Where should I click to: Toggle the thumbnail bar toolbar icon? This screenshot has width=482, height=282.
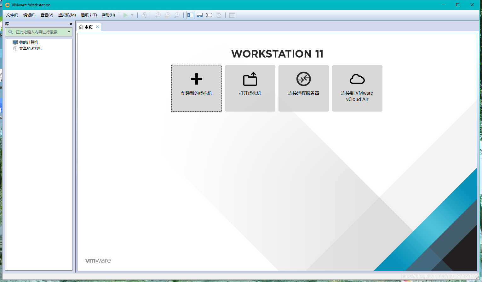pos(200,15)
